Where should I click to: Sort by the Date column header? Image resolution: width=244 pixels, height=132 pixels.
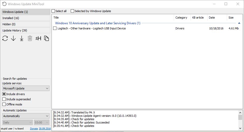coord(217,18)
